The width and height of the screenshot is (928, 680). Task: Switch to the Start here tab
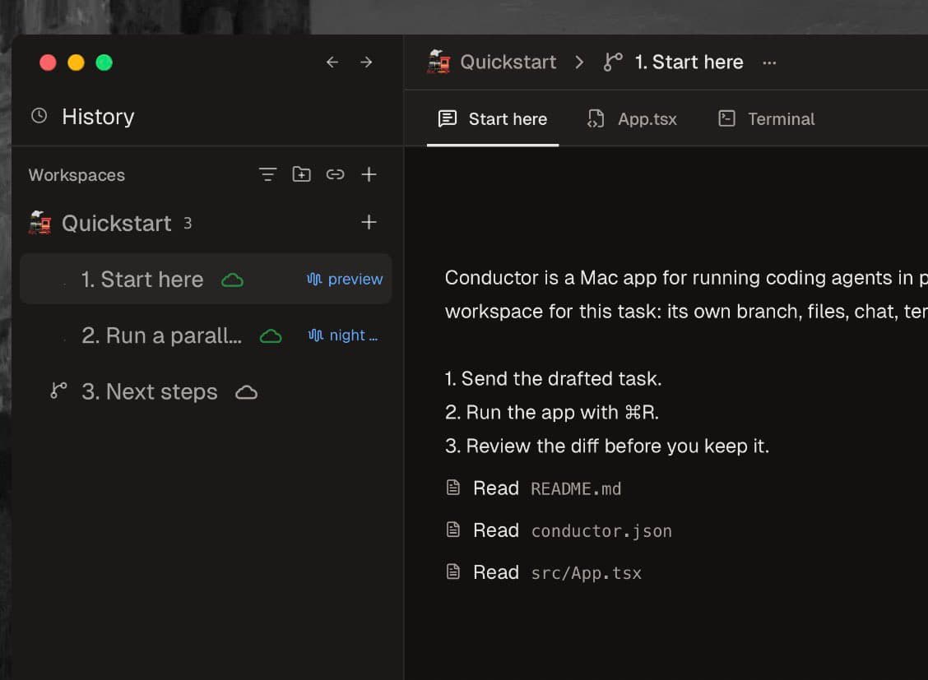pos(493,119)
